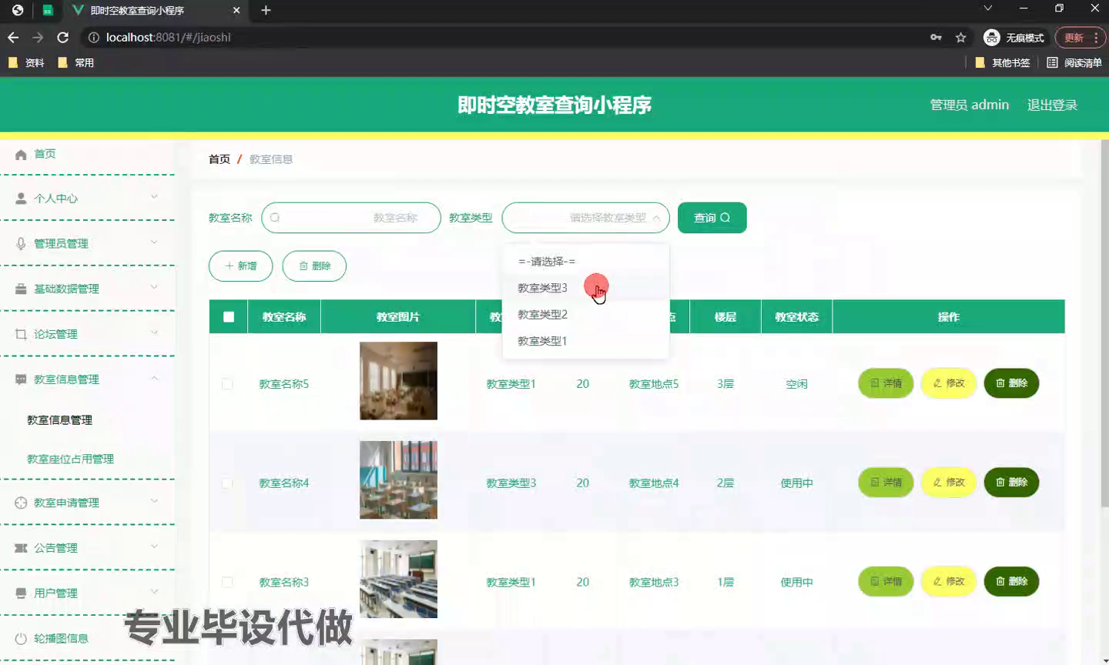Bookmark this page with the star icon
1109x665 pixels.
pos(960,37)
